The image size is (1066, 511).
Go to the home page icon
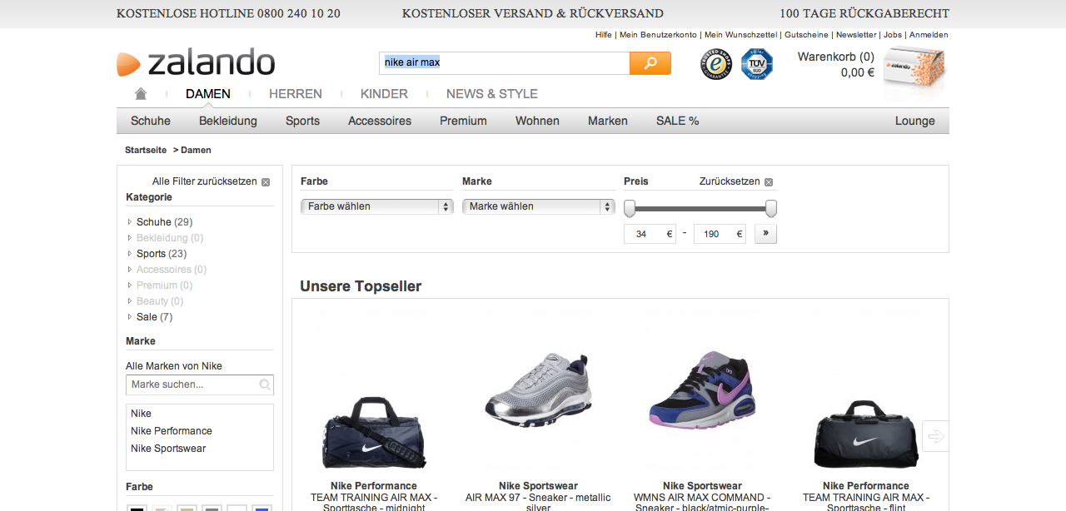point(141,94)
